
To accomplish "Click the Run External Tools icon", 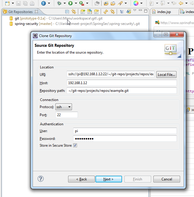I will tap(82, 3).
